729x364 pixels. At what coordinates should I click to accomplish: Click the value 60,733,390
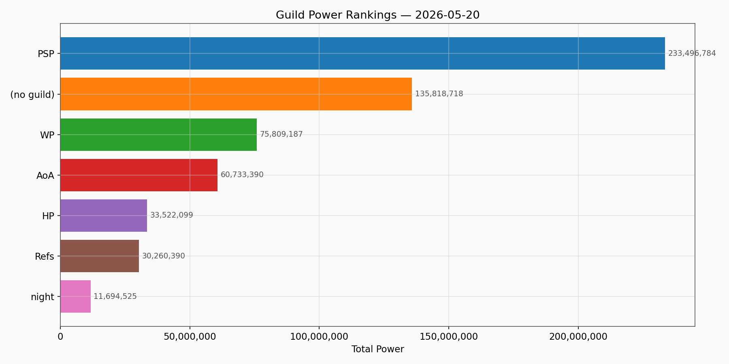[242, 175]
